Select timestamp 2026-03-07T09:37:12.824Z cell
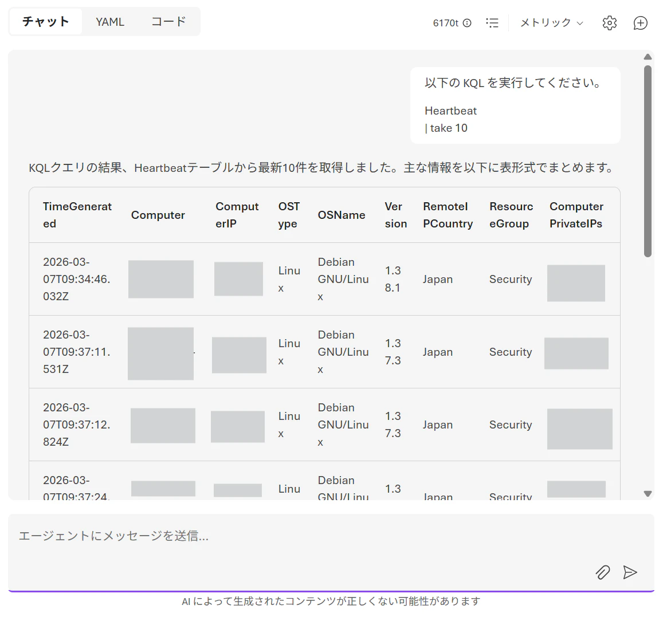 click(76, 425)
